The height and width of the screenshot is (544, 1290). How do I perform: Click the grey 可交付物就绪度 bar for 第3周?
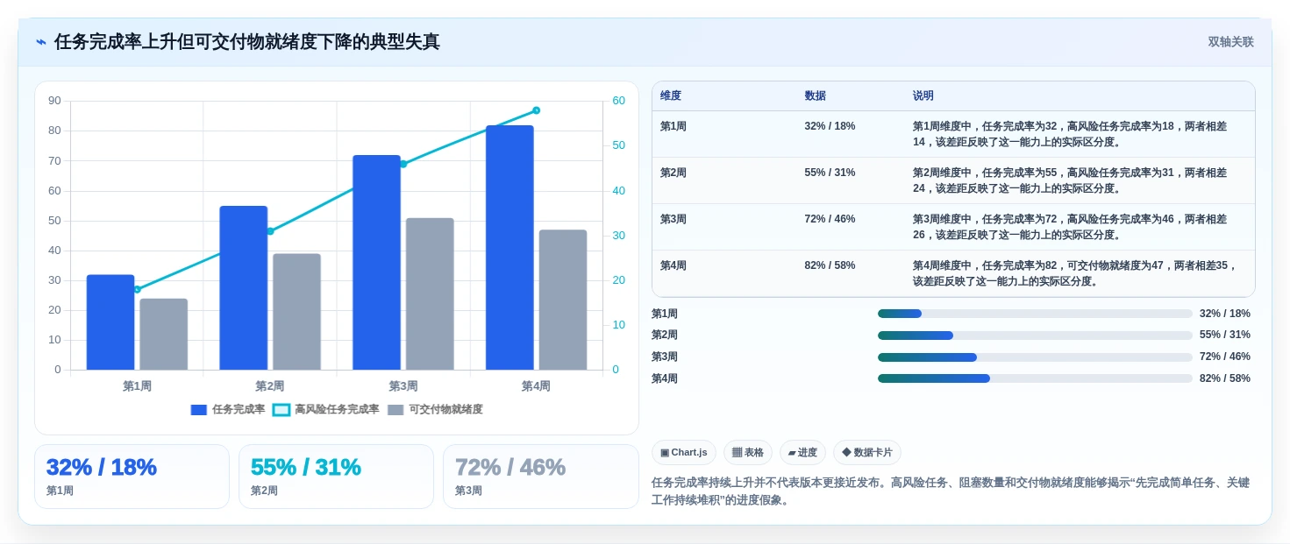click(430, 293)
